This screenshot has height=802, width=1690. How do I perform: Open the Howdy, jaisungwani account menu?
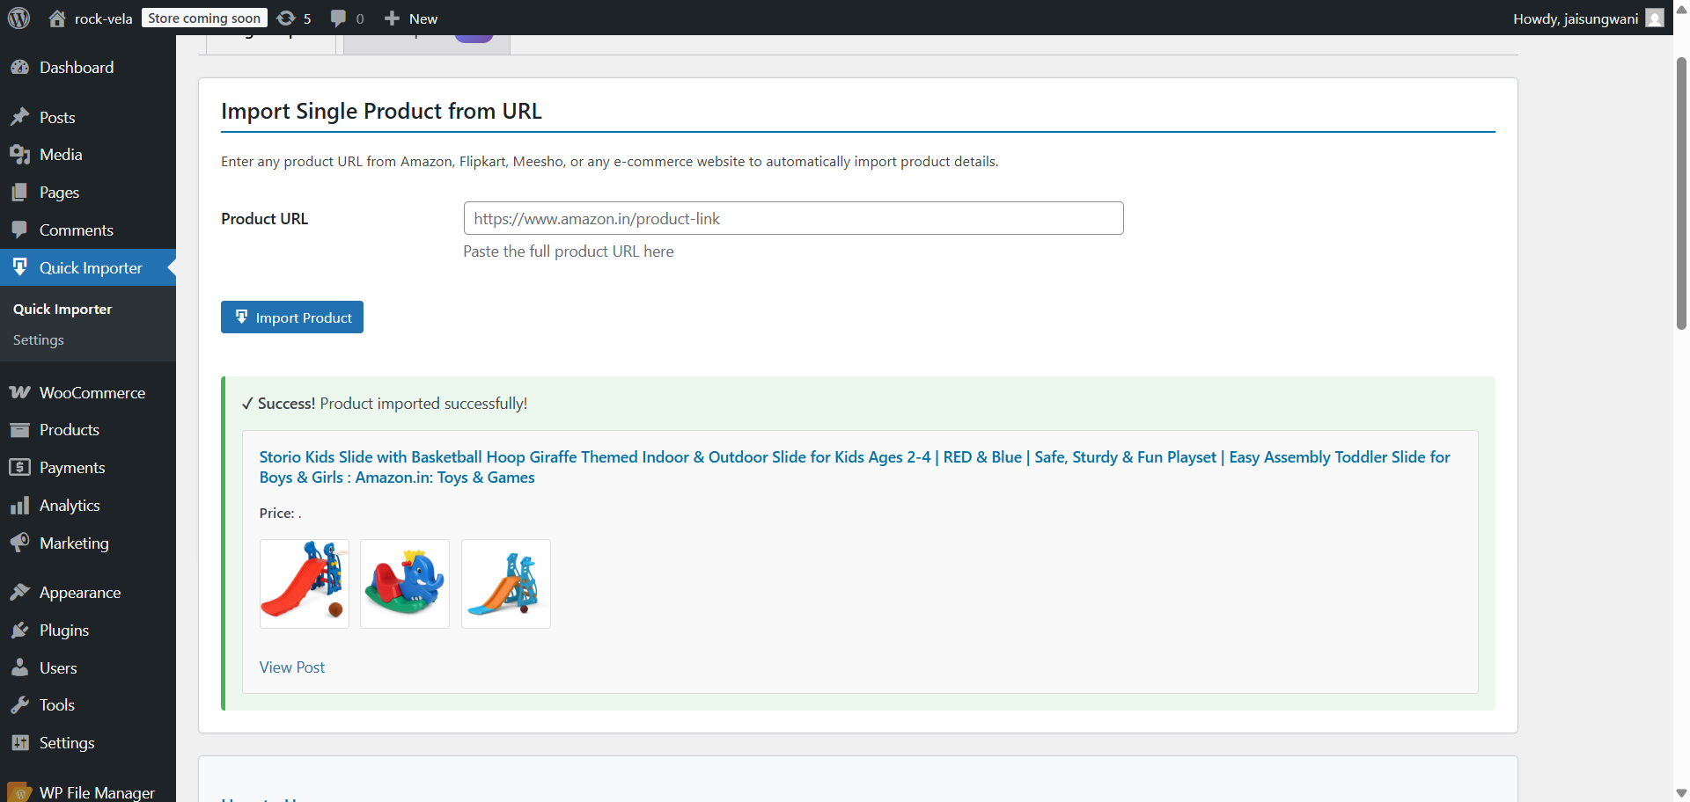1587,18
